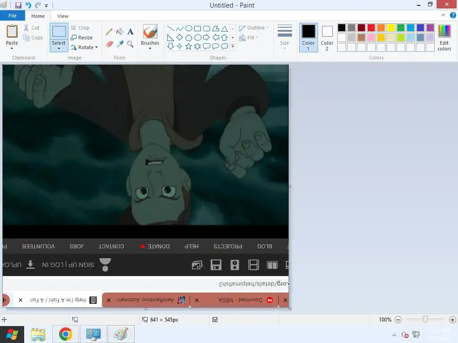The width and height of the screenshot is (458, 343).
Task: Click the Brushes tool icon
Action: pos(150,31)
